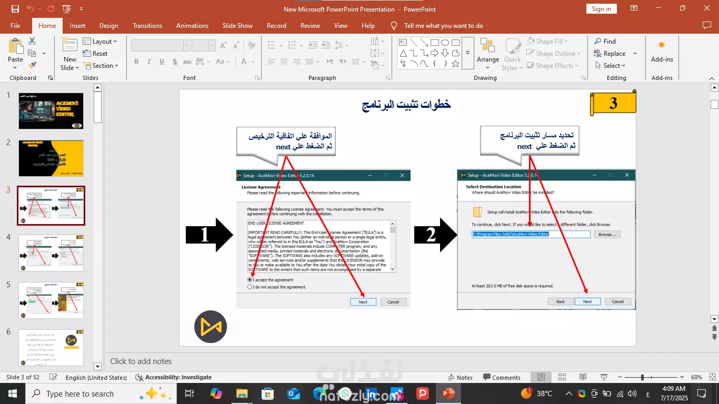This screenshot has width=719, height=404.
Task: Click the Undo arrow icon
Action: click(30, 9)
